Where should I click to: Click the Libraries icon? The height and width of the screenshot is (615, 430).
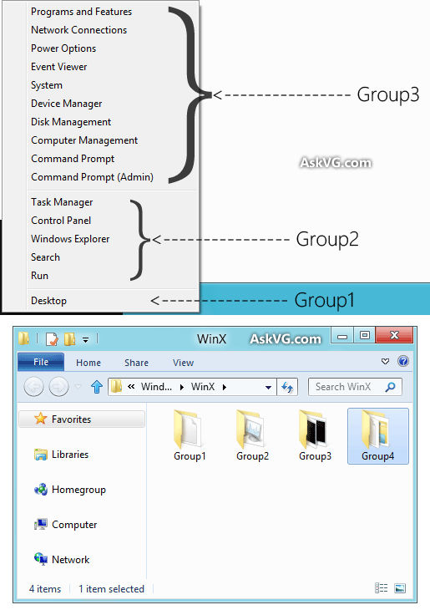pyautogui.click(x=41, y=455)
